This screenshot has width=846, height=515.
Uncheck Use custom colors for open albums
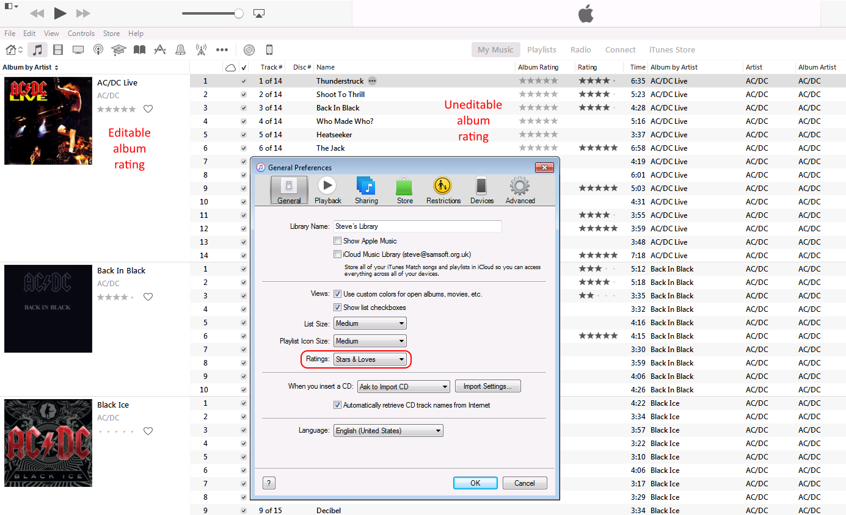click(337, 294)
